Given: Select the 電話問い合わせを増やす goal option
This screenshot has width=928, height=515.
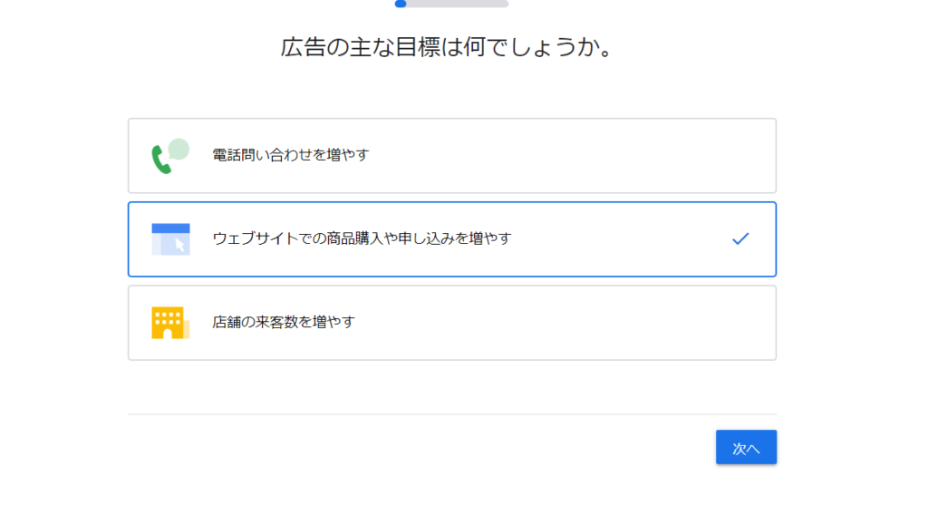Looking at the screenshot, I should [452, 156].
